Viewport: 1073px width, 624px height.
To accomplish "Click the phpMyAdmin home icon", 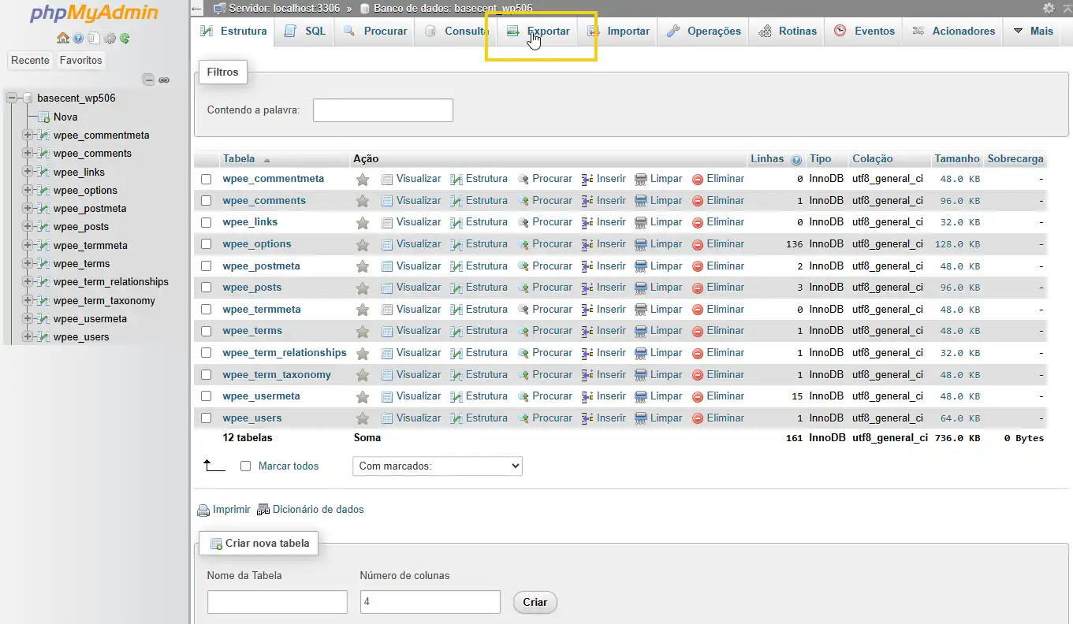I will pyautogui.click(x=63, y=38).
